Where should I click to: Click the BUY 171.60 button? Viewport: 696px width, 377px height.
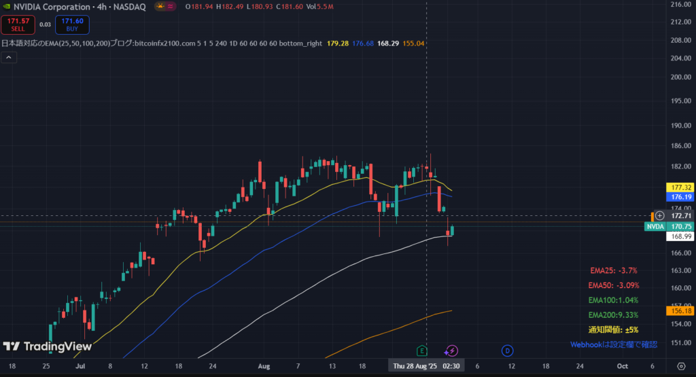tap(72, 25)
